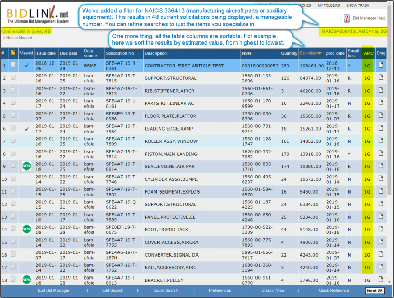
Task: Select the checkbox for row 4 PARTS KIT
Action: [13, 103]
